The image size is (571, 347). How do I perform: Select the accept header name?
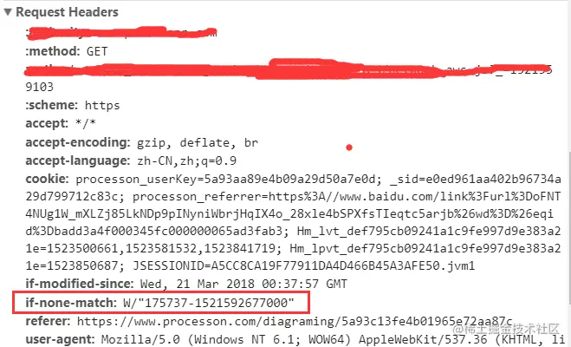[x=47, y=123]
